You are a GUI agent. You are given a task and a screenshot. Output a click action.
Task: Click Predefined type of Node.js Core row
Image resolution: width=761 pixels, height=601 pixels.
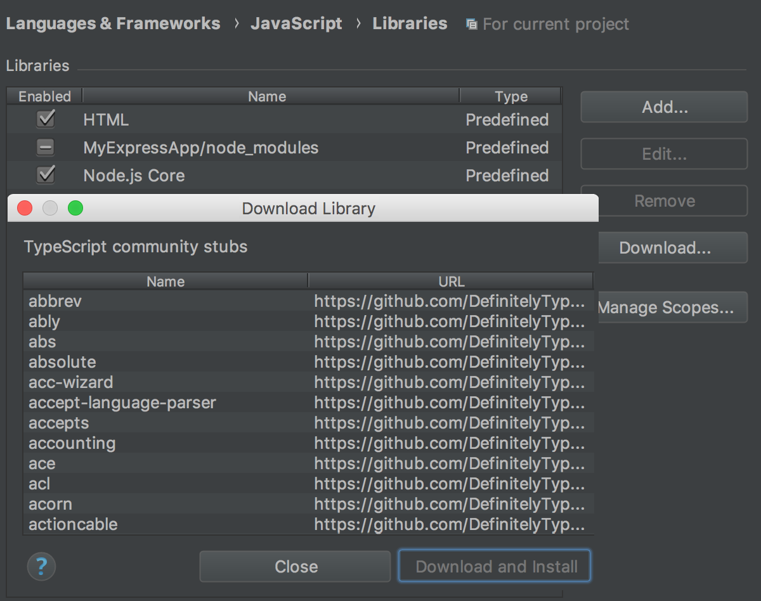[x=507, y=176]
